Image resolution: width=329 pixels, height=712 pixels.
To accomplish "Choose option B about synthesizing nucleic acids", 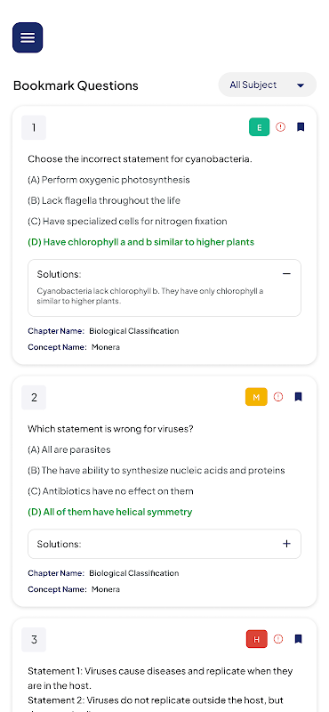I will 156,471.
